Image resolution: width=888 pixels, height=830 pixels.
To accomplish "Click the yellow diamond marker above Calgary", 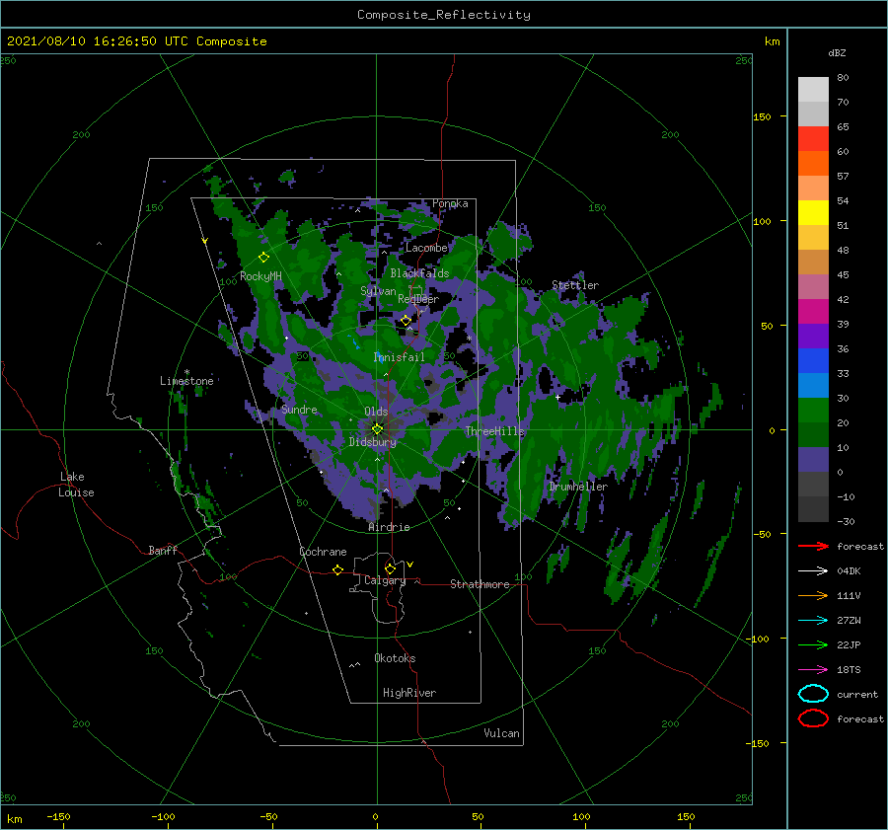I will pyautogui.click(x=390, y=568).
